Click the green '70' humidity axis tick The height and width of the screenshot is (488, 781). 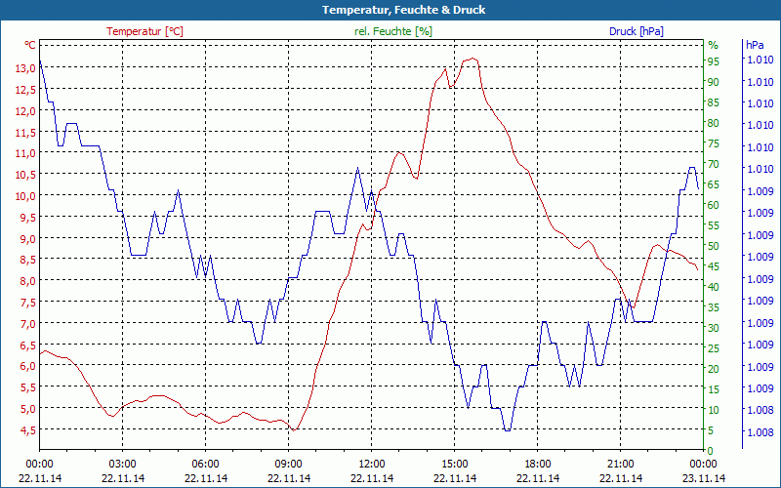[x=714, y=164]
